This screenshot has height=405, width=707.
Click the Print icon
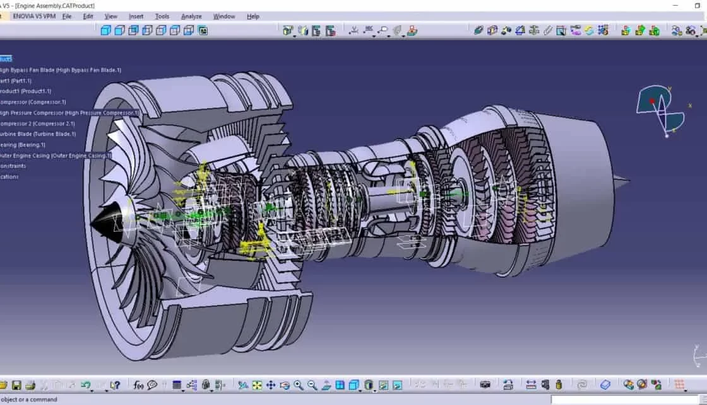point(30,385)
